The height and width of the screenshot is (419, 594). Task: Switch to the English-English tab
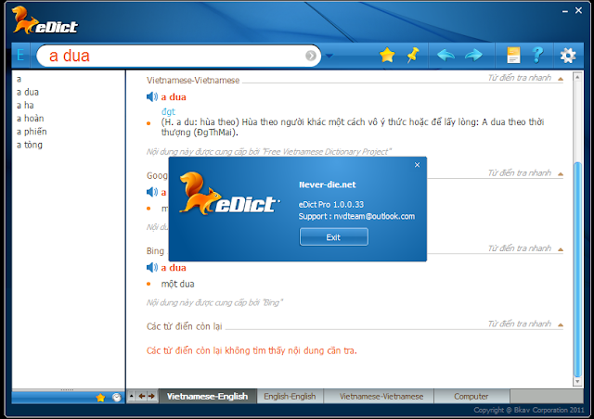290,397
